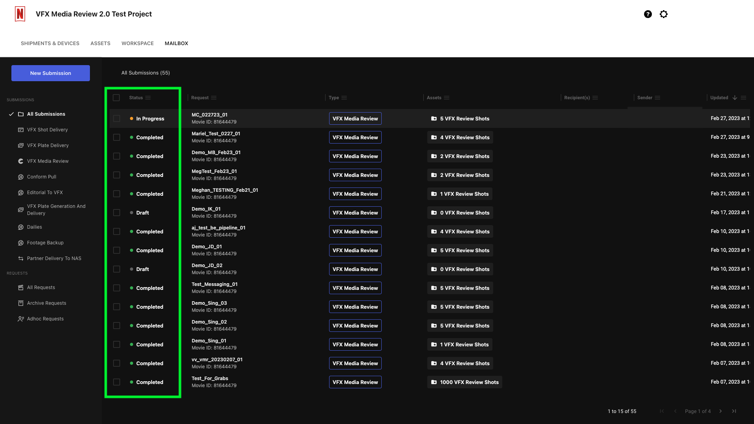Click VFX Media Review button for Demo_Sing_03
The height and width of the screenshot is (424, 754).
pyautogui.click(x=355, y=307)
